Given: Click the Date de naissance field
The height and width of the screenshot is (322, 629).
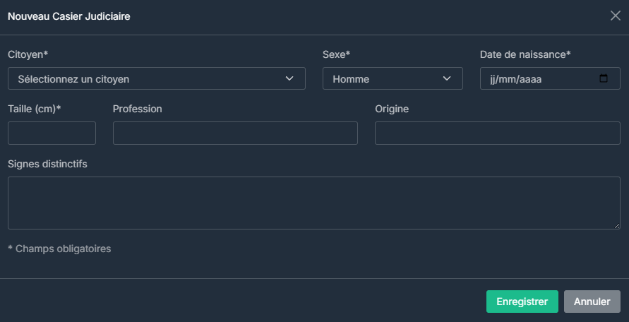Looking at the screenshot, I should coord(550,78).
